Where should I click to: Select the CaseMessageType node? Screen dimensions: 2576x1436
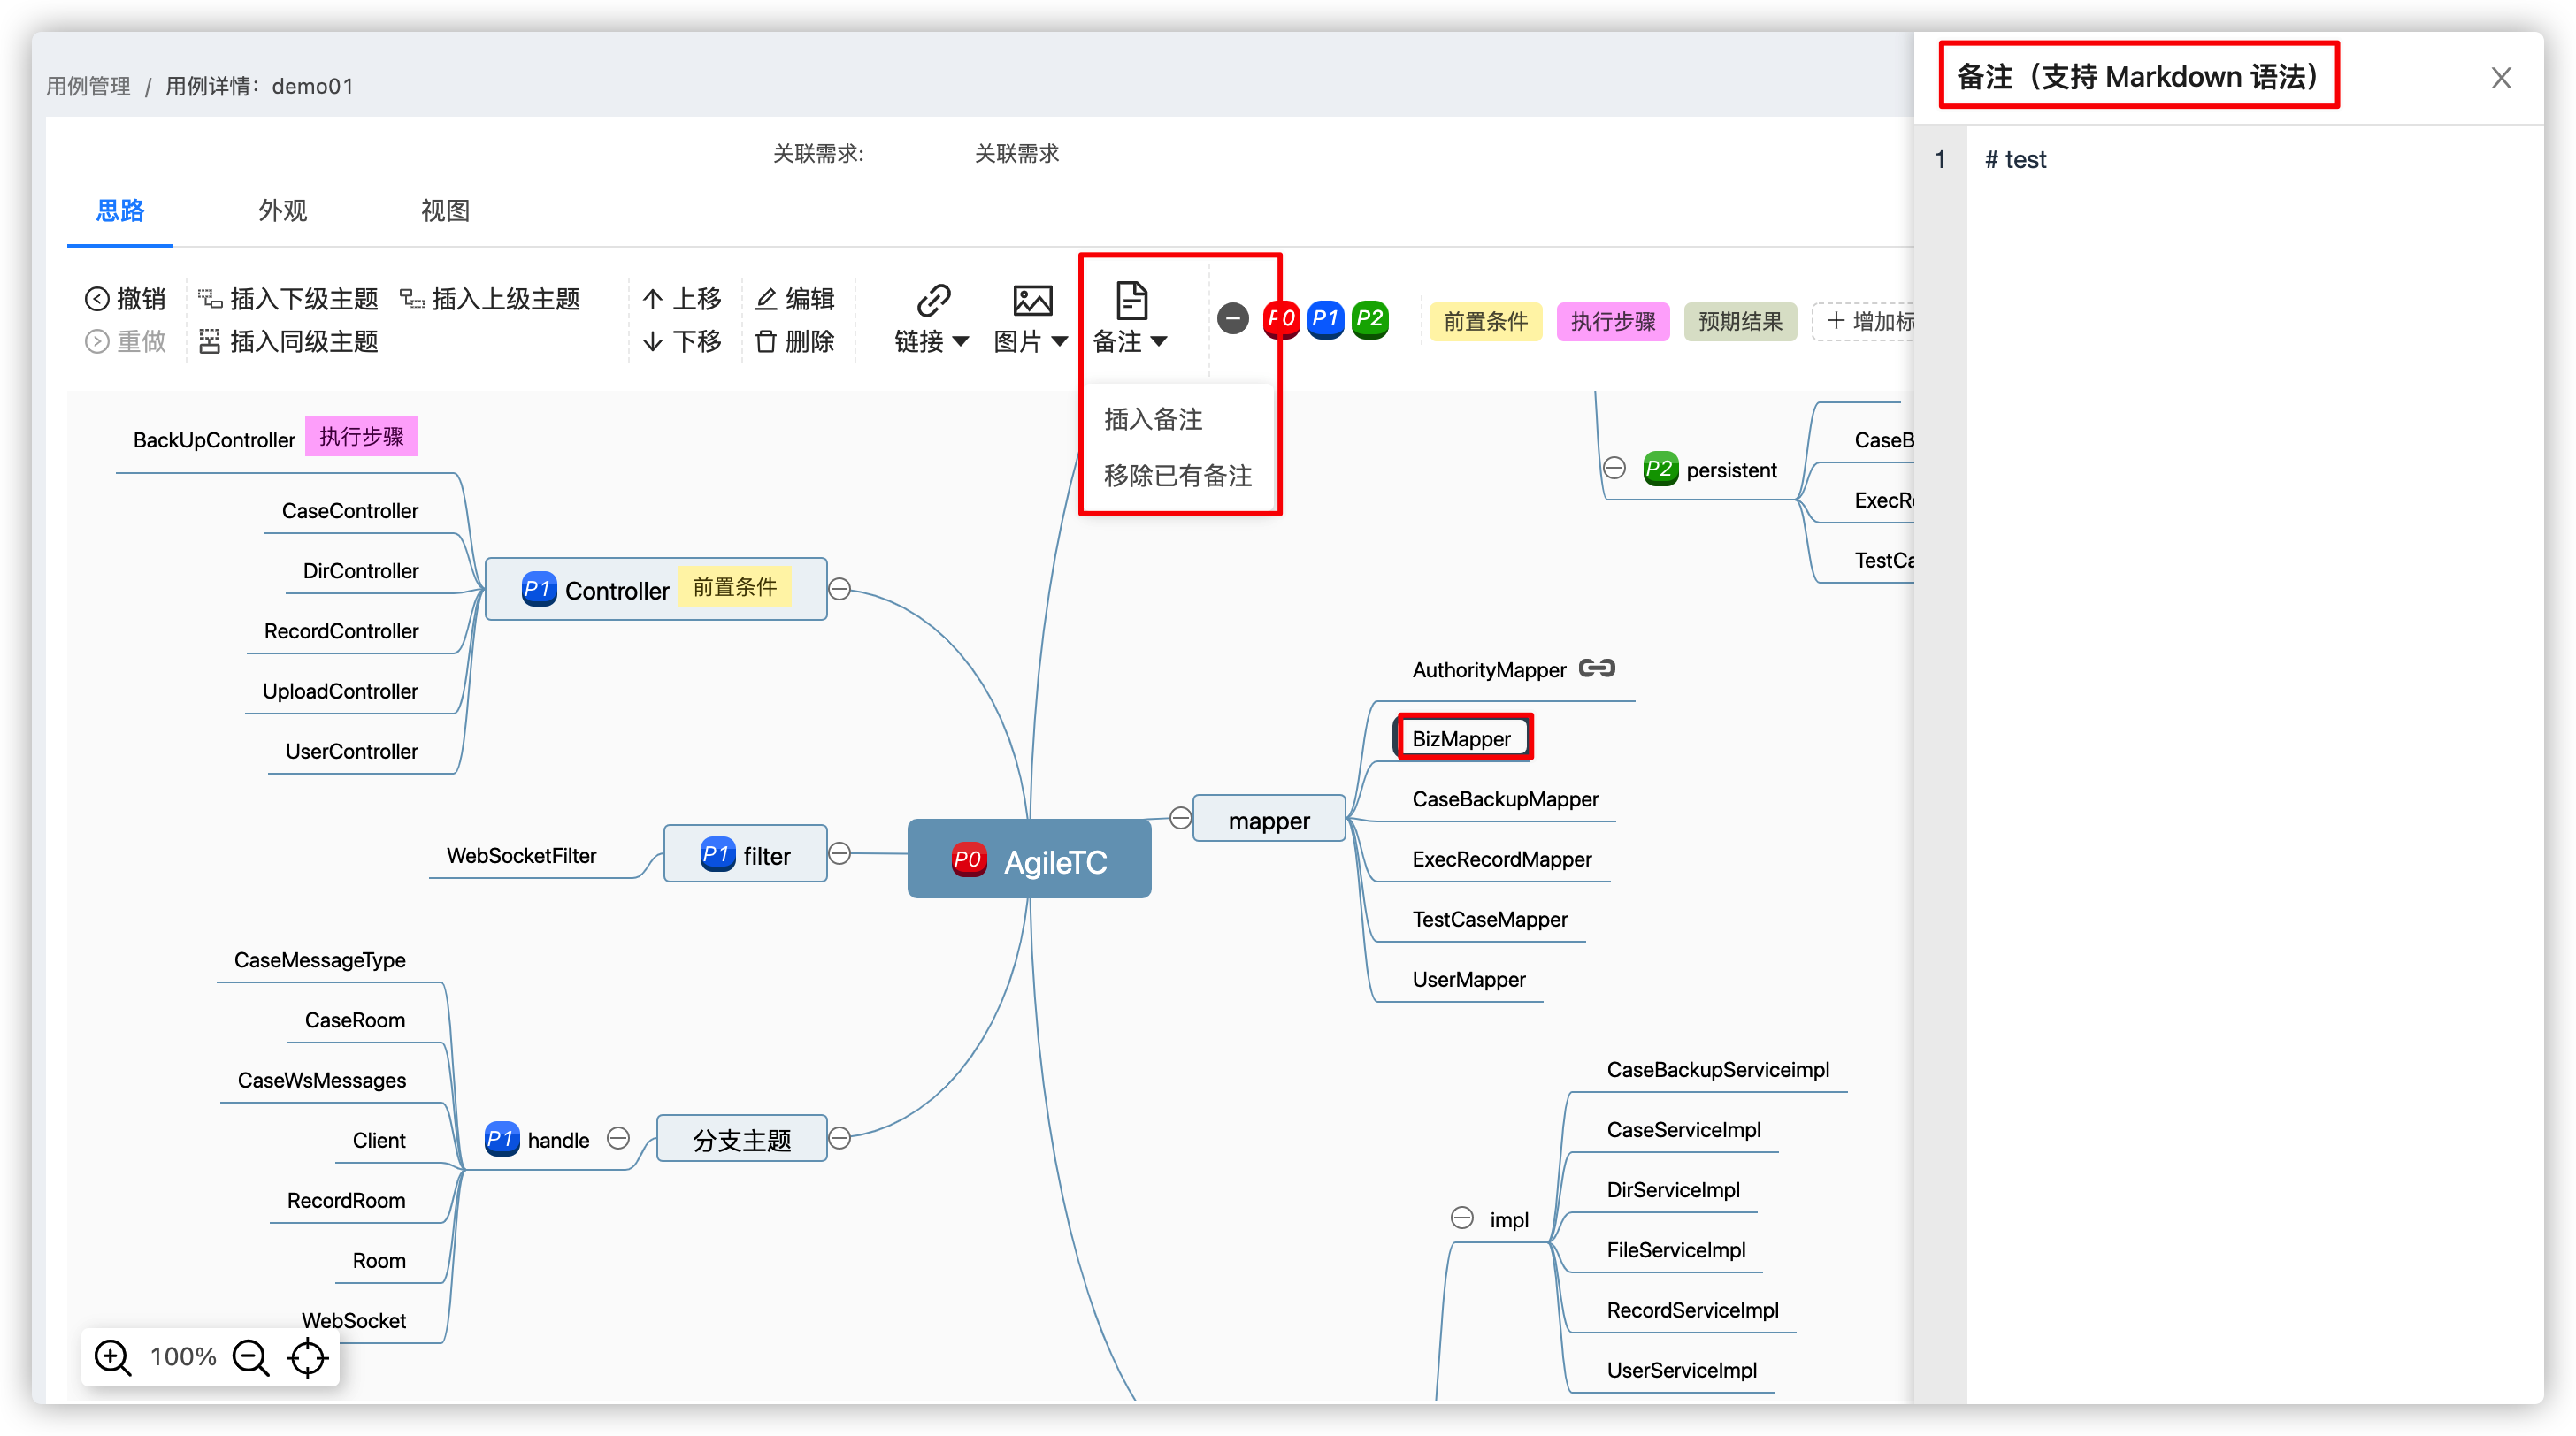tap(320, 959)
